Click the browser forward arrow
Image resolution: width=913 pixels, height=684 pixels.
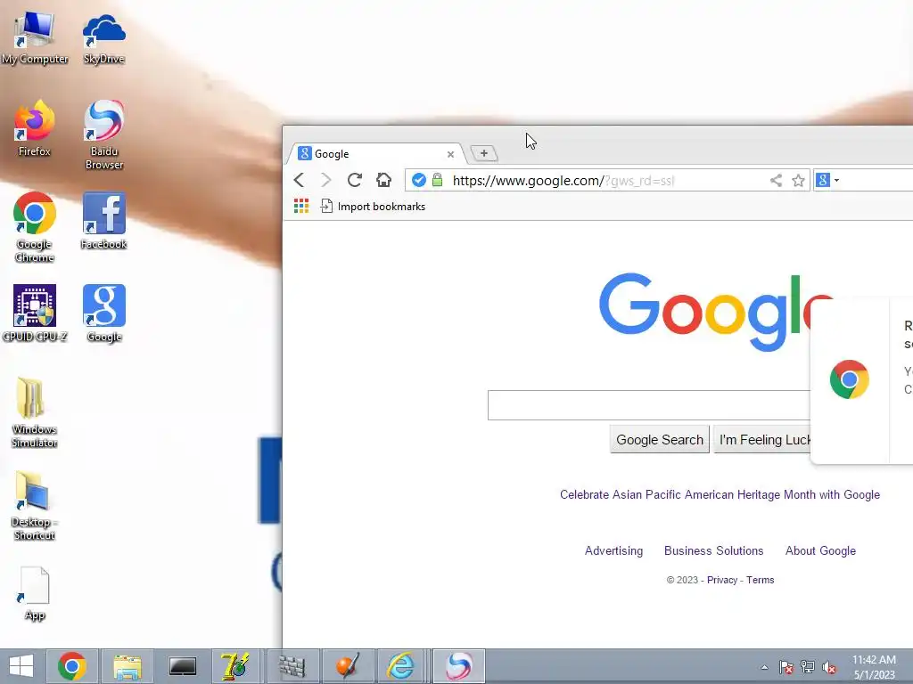pyautogui.click(x=326, y=180)
